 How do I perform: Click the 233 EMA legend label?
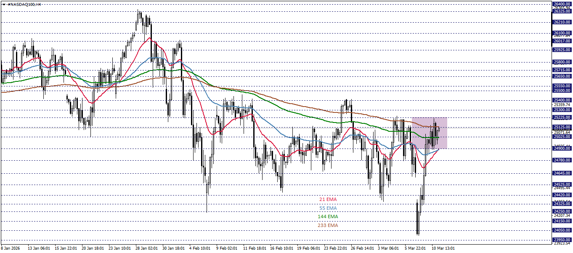[328, 225]
